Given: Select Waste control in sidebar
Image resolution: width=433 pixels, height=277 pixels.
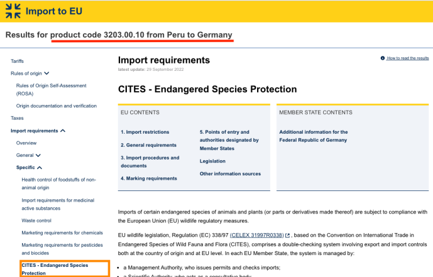Looking at the screenshot, I should (37, 221).
